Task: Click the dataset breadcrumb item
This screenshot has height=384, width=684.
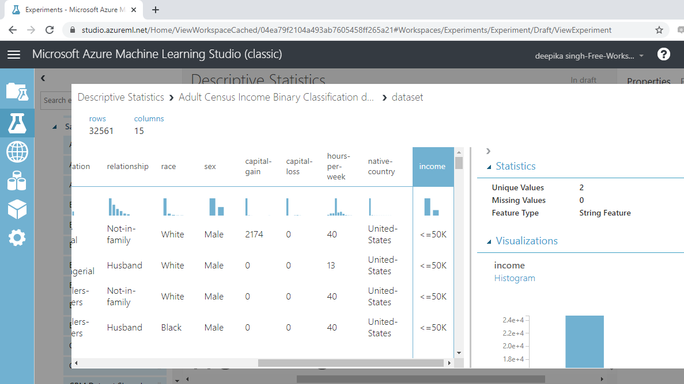Action: (407, 97)
